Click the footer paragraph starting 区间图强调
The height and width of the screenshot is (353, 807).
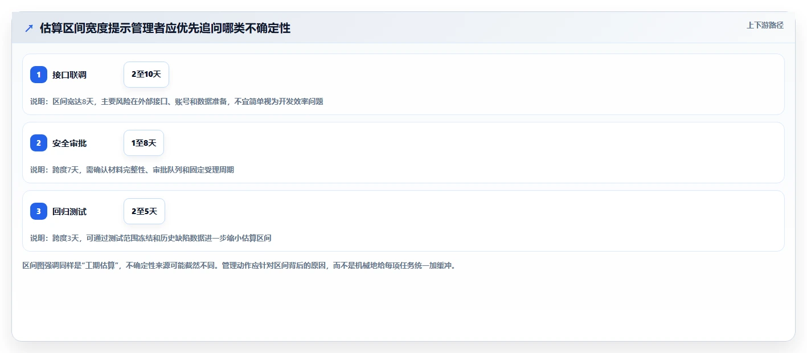click(239, 265)
